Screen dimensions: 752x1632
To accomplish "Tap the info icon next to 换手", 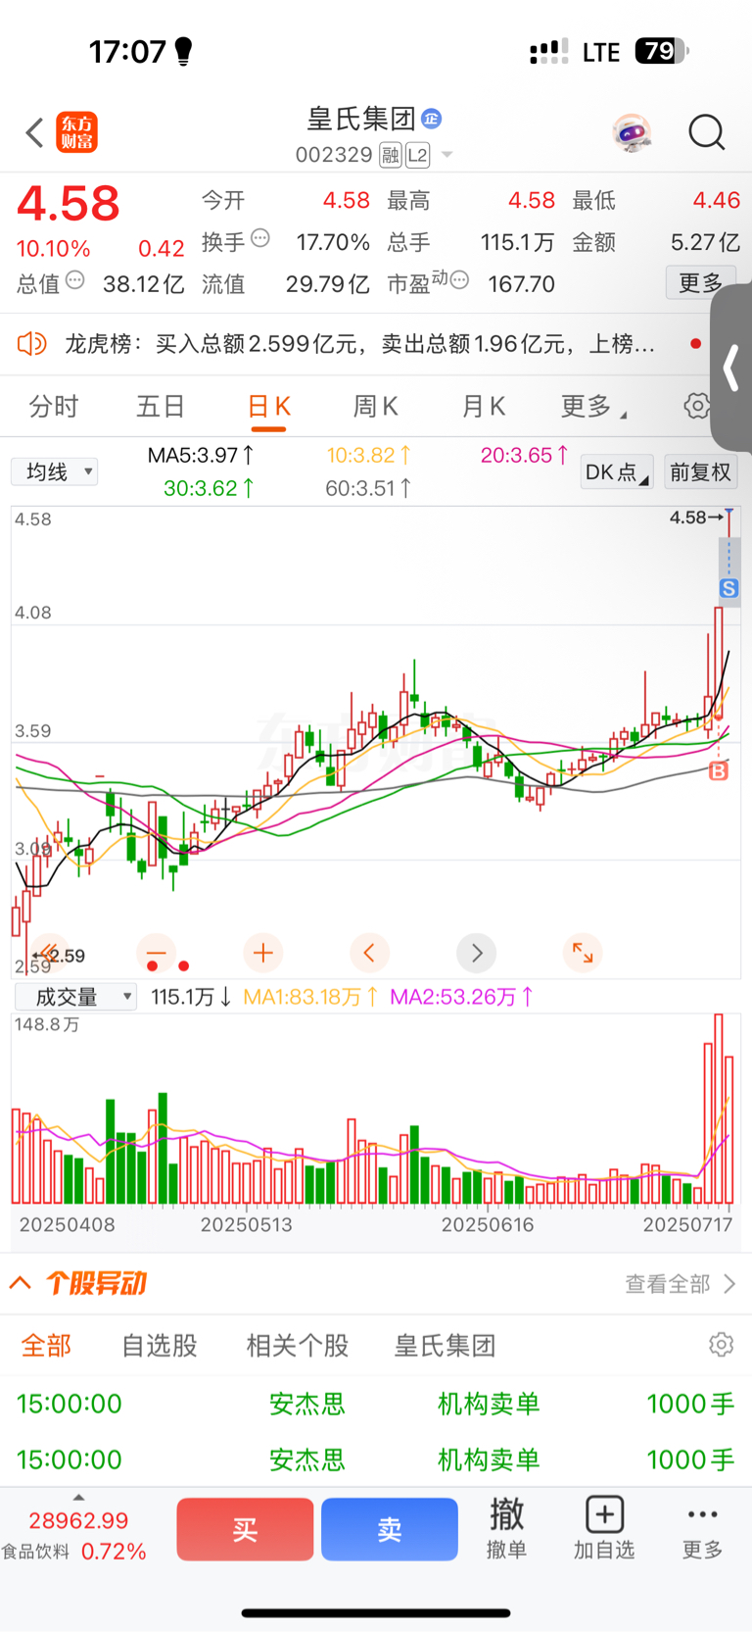I will [x=260, y=238].
